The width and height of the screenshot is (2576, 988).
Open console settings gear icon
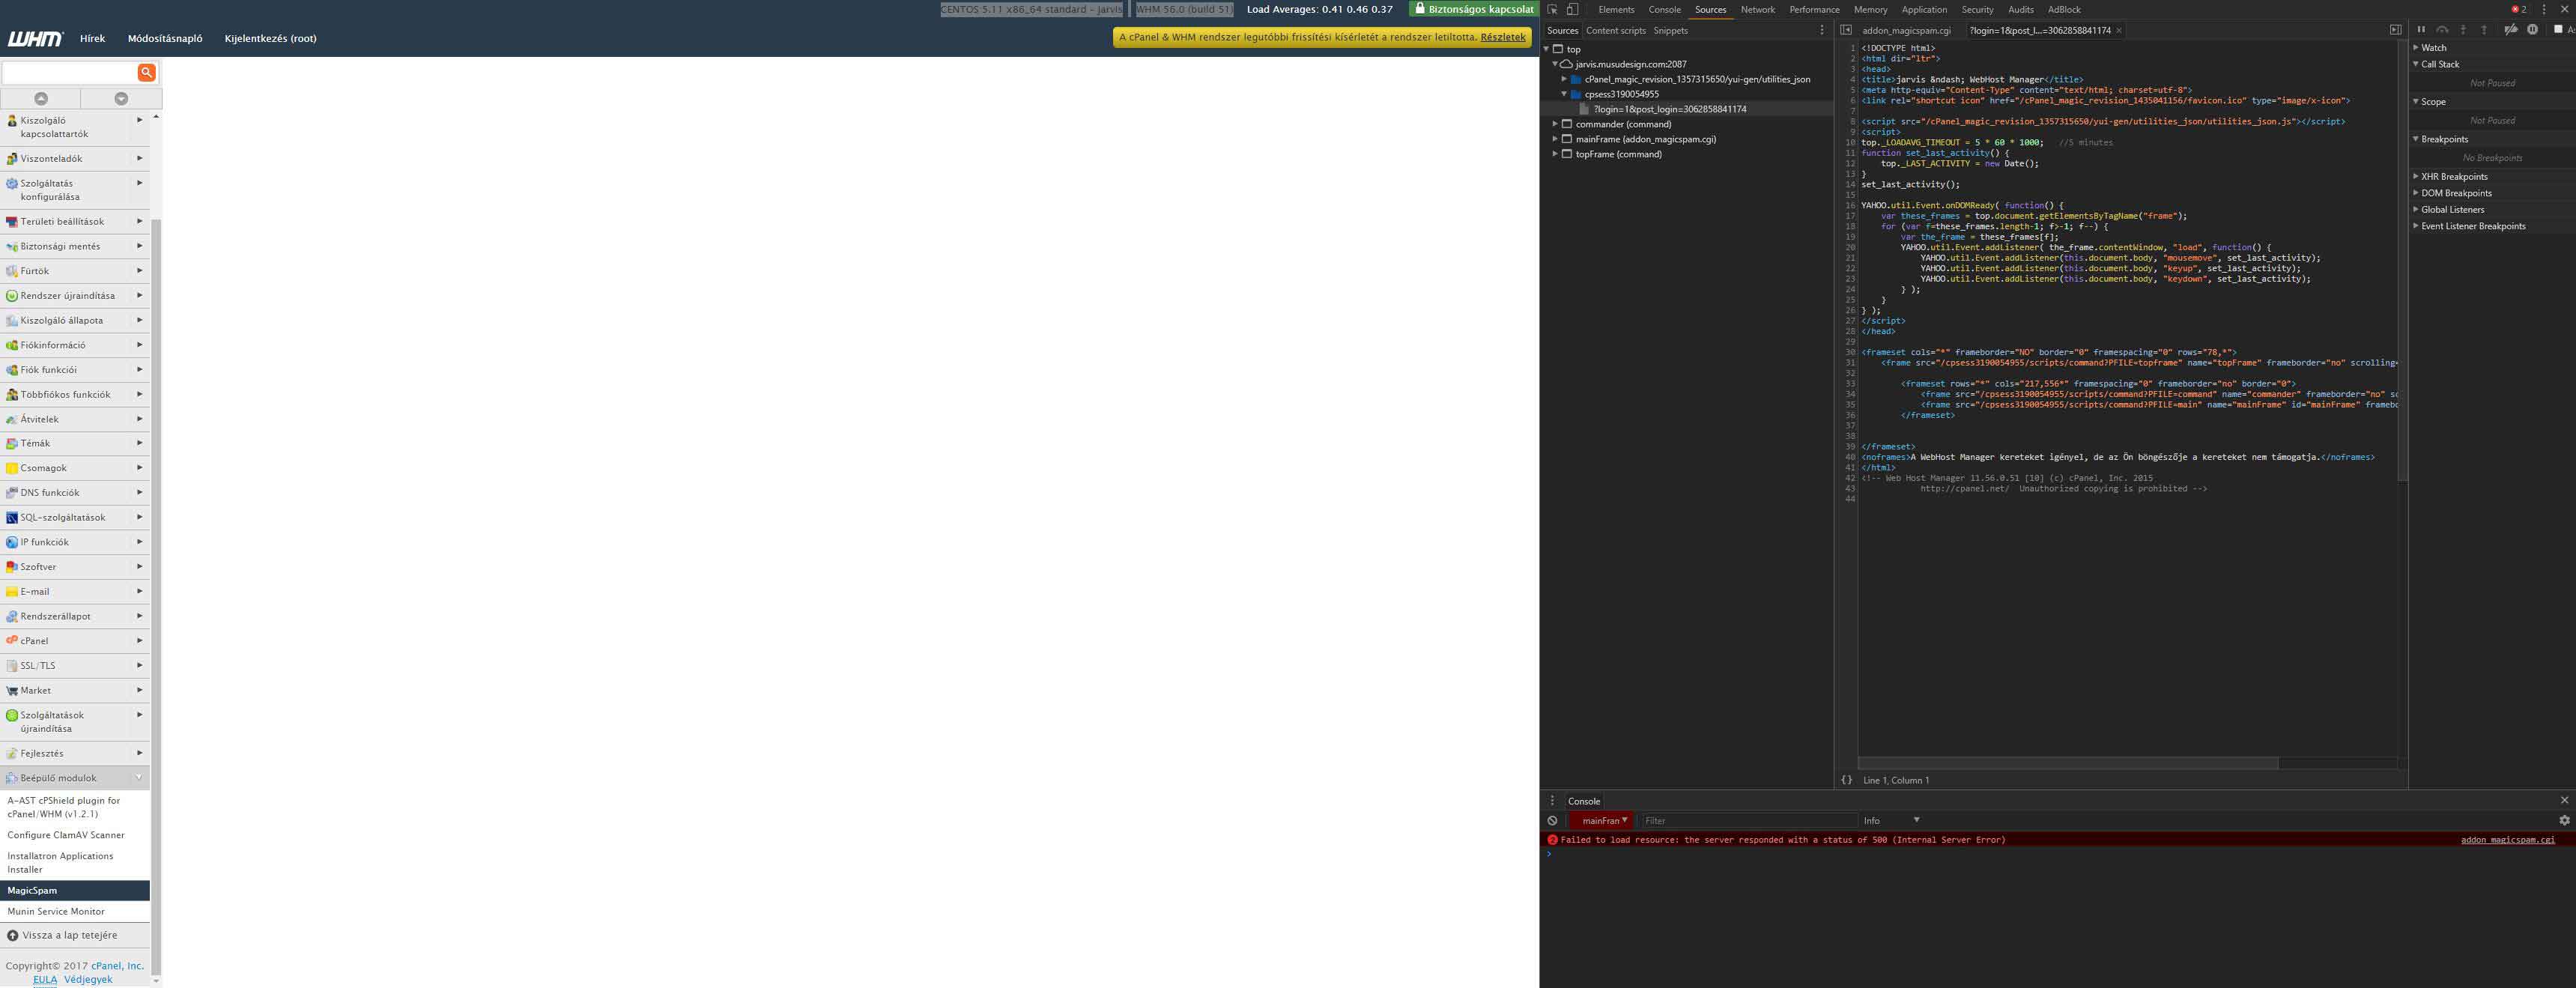tap(2564, 820)
